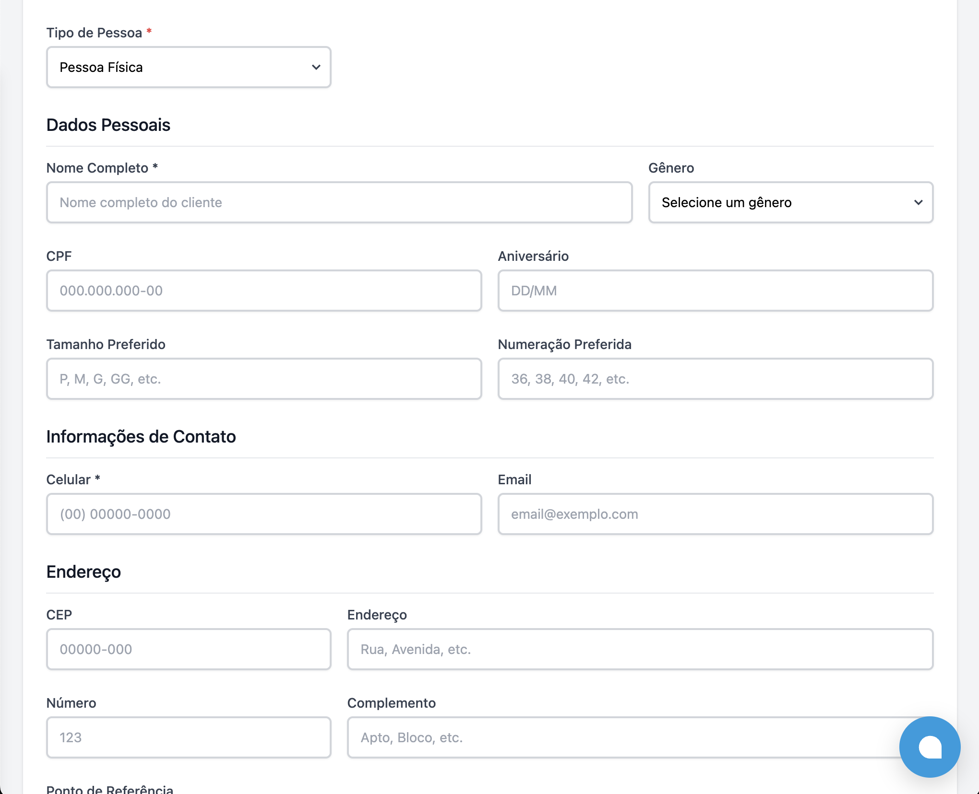Click the Dados Pessoais section heading

pyautogui.click(x=108, y=125)
